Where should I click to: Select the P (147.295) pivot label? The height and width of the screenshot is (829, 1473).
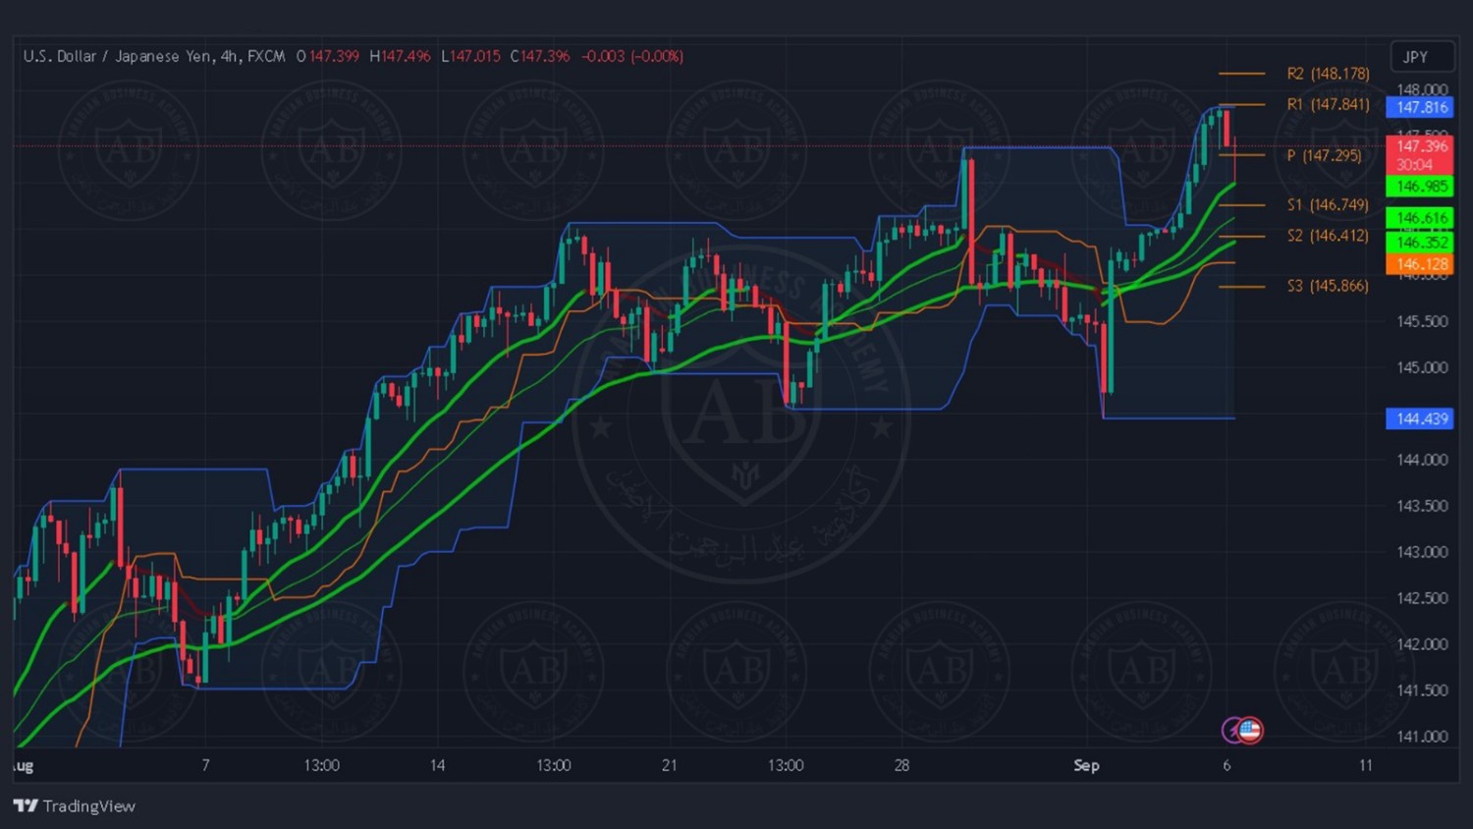tap(1324, 155)
